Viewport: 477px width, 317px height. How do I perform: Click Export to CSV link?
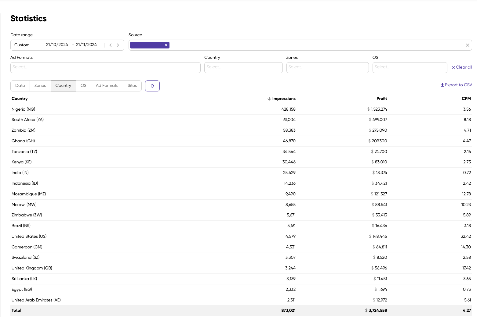coord(457,85)
